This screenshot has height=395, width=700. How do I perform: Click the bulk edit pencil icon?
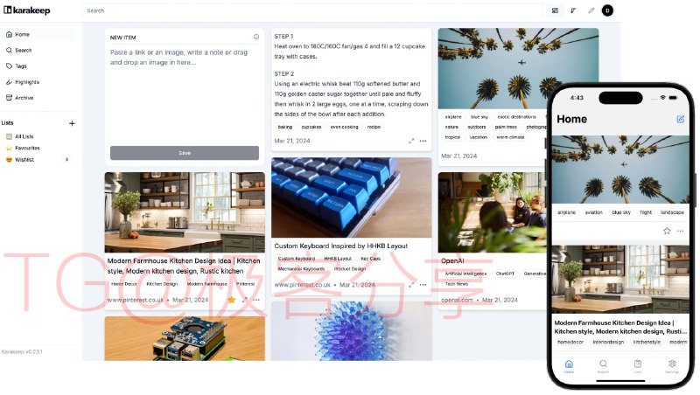point(591,10)
